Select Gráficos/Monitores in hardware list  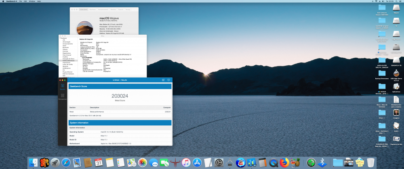click(x=68, y=61)
